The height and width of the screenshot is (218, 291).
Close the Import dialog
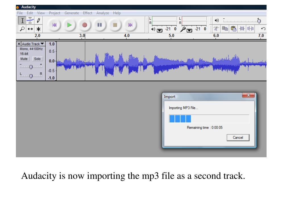[248, 95]
